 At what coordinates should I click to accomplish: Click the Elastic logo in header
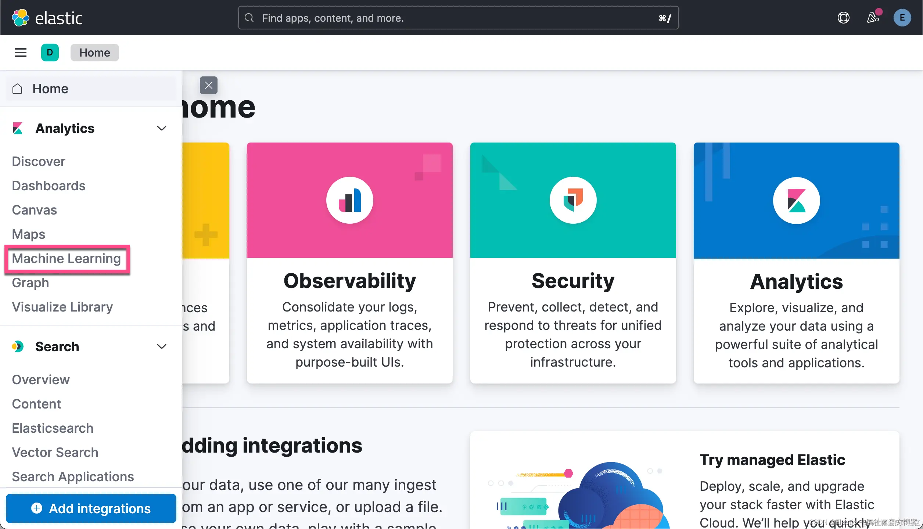(x=47, y=18)
